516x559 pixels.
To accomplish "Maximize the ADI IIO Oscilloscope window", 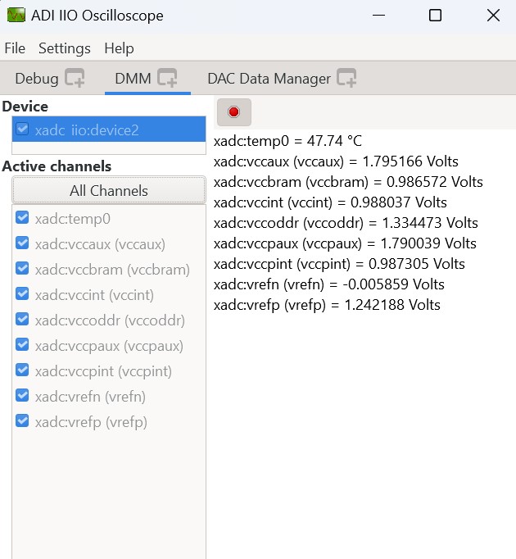I will (435, 16).
